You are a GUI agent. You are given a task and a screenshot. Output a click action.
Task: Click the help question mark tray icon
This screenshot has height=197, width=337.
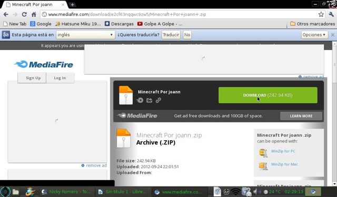(217, 191)
